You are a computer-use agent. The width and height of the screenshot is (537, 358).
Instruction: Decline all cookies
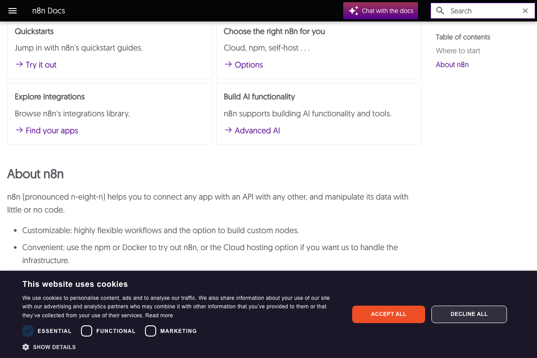pyautogui.click(x=469, y=314)
